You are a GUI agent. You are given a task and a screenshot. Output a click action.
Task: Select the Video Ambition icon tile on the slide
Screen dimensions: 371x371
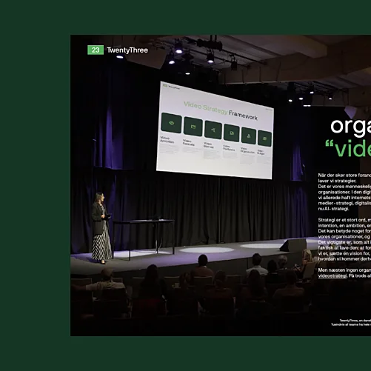(x=171, y=123)
